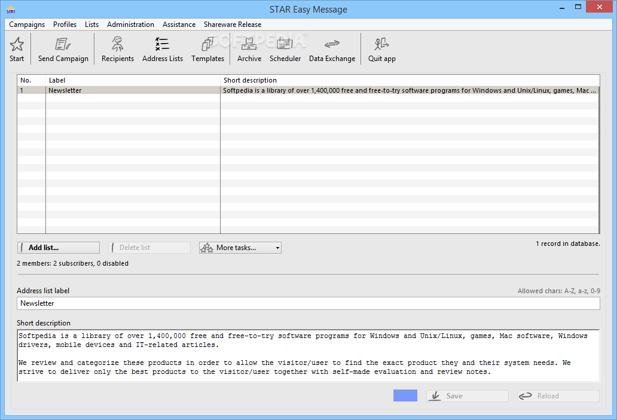
Task: Open the Profiles menu
Action: (65, 25)
